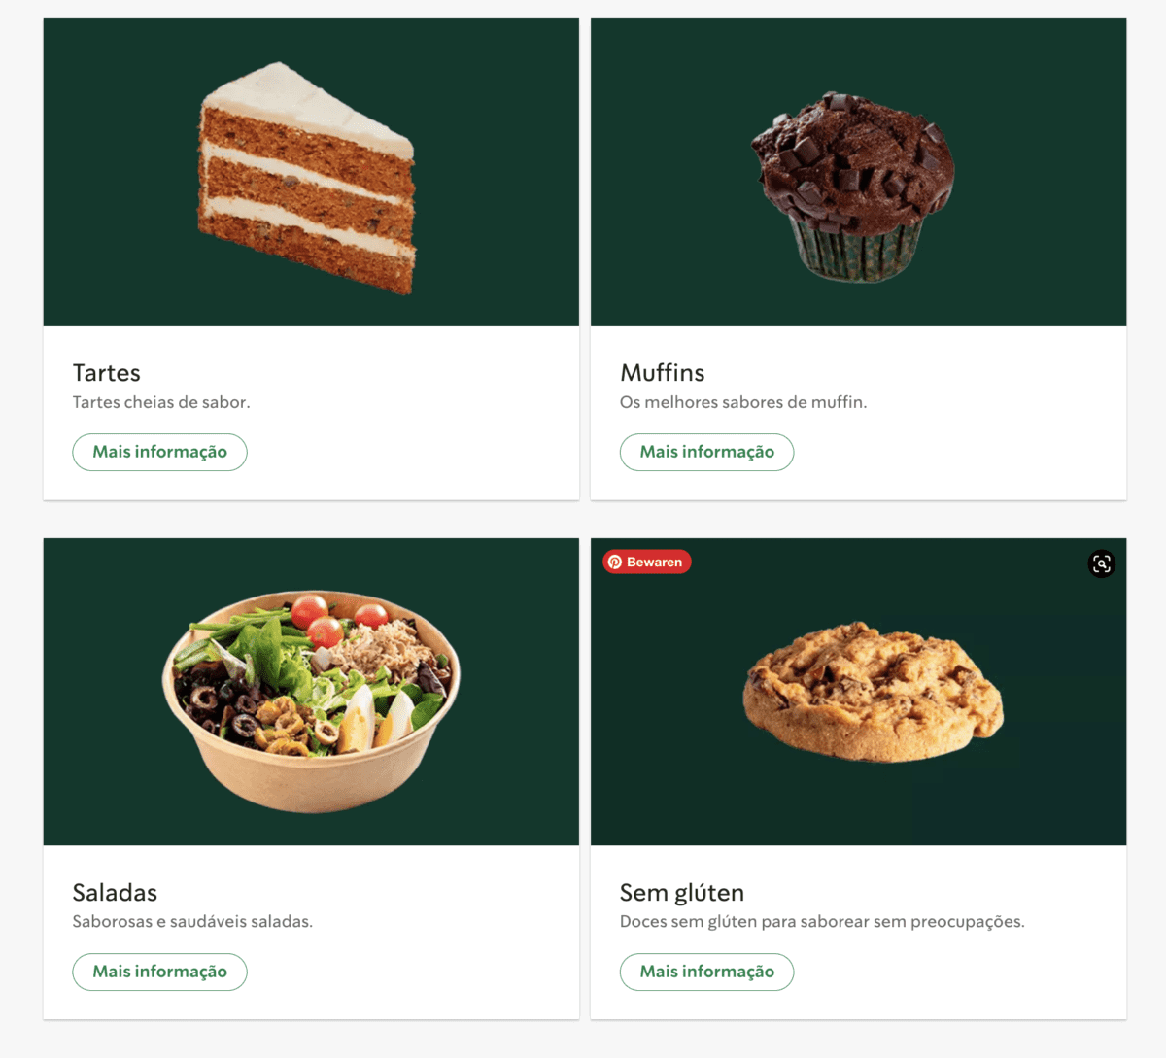The width and height of the screenshot is (1166, 1058).
Task: Open Mais informação for Tartes
Action: pyautogui.click(x=159, y=452)
